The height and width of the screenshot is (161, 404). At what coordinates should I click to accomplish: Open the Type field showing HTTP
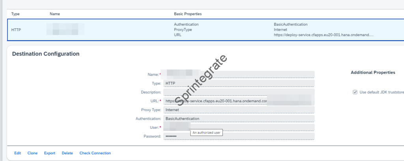point(239,83)
